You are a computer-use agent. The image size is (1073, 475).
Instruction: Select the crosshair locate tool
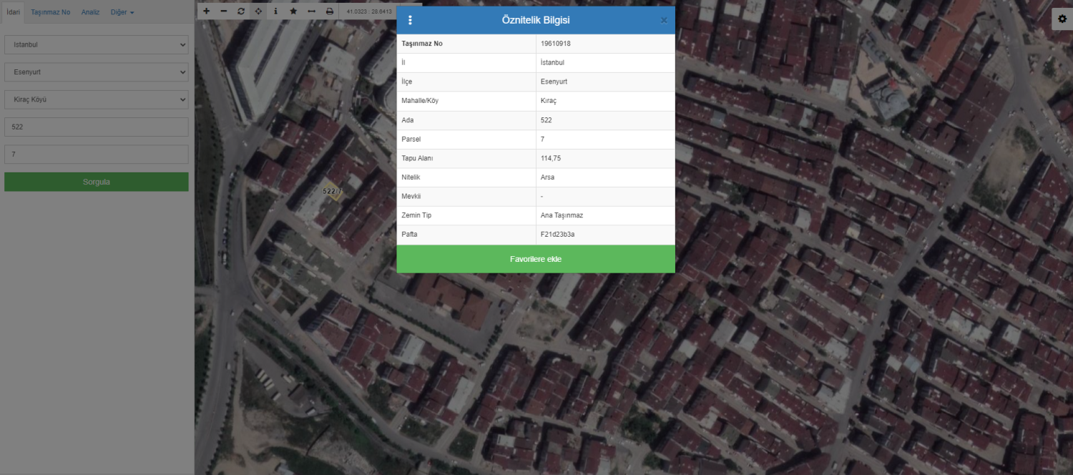(x=258, y=11)
